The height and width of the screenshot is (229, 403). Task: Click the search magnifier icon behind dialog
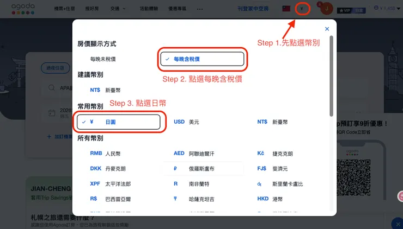click(x=52, y=88)
